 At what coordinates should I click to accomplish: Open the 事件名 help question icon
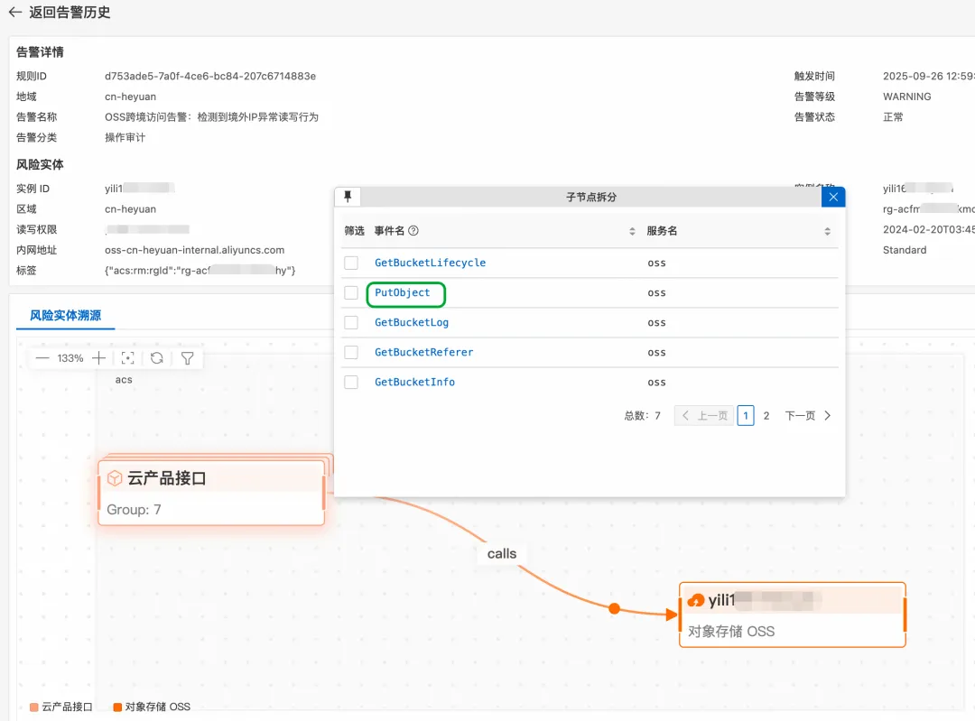tap(413, 231)
